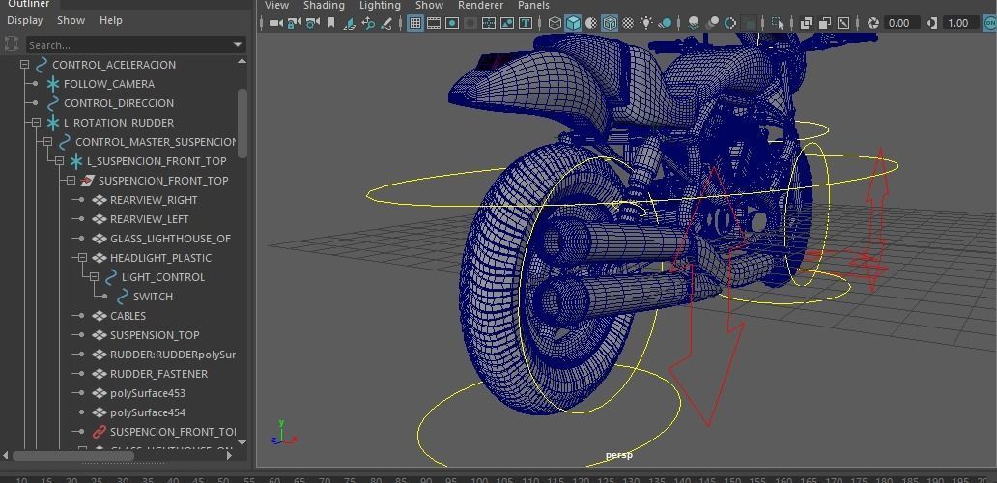Click the Outliner vertical scrollbar thumb
Screen dimensions: 997x483
pyautogui.click(x=242, y=124)
